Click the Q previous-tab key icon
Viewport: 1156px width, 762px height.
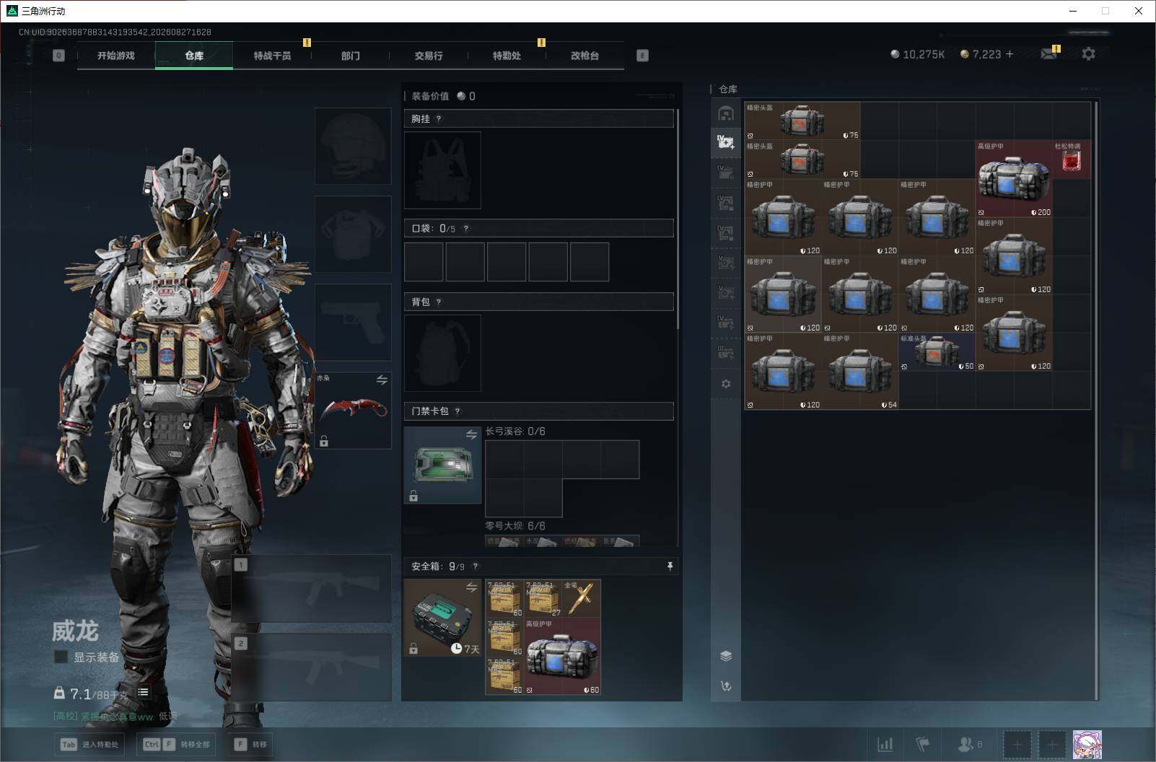[x=59, y=56]
